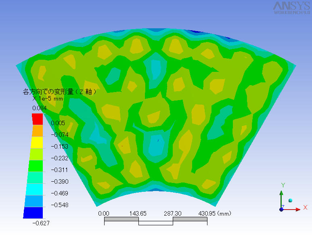Image resolution: width=312 pixels, height=235 pixels.
Task: Click the red legend color band
Action: (38, 119)
